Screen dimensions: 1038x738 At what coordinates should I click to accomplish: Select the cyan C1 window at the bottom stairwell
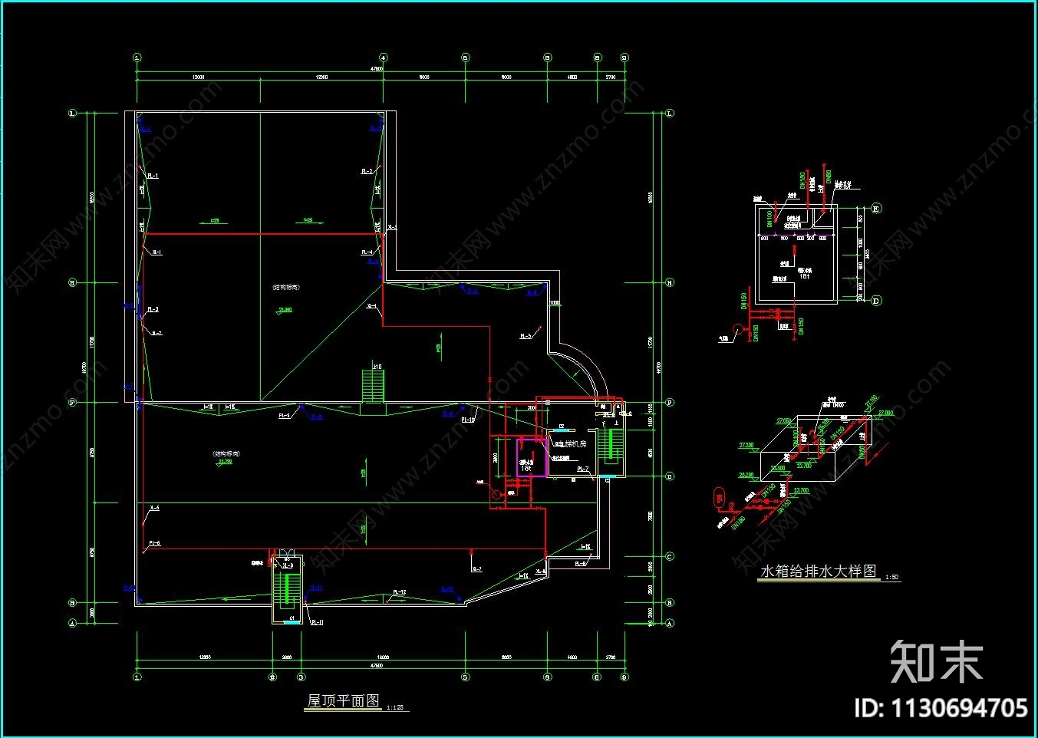click(292, 621)
